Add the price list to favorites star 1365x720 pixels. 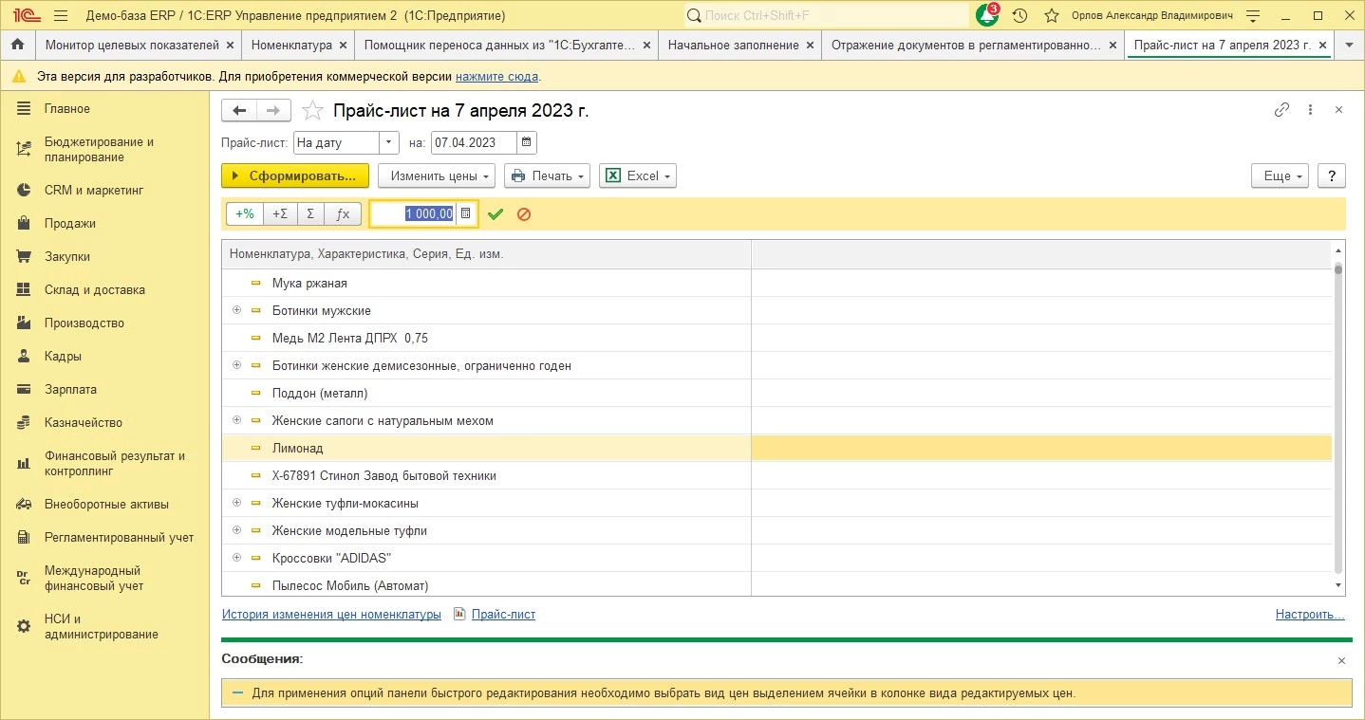pyautogui.click(x=312, y=111)
